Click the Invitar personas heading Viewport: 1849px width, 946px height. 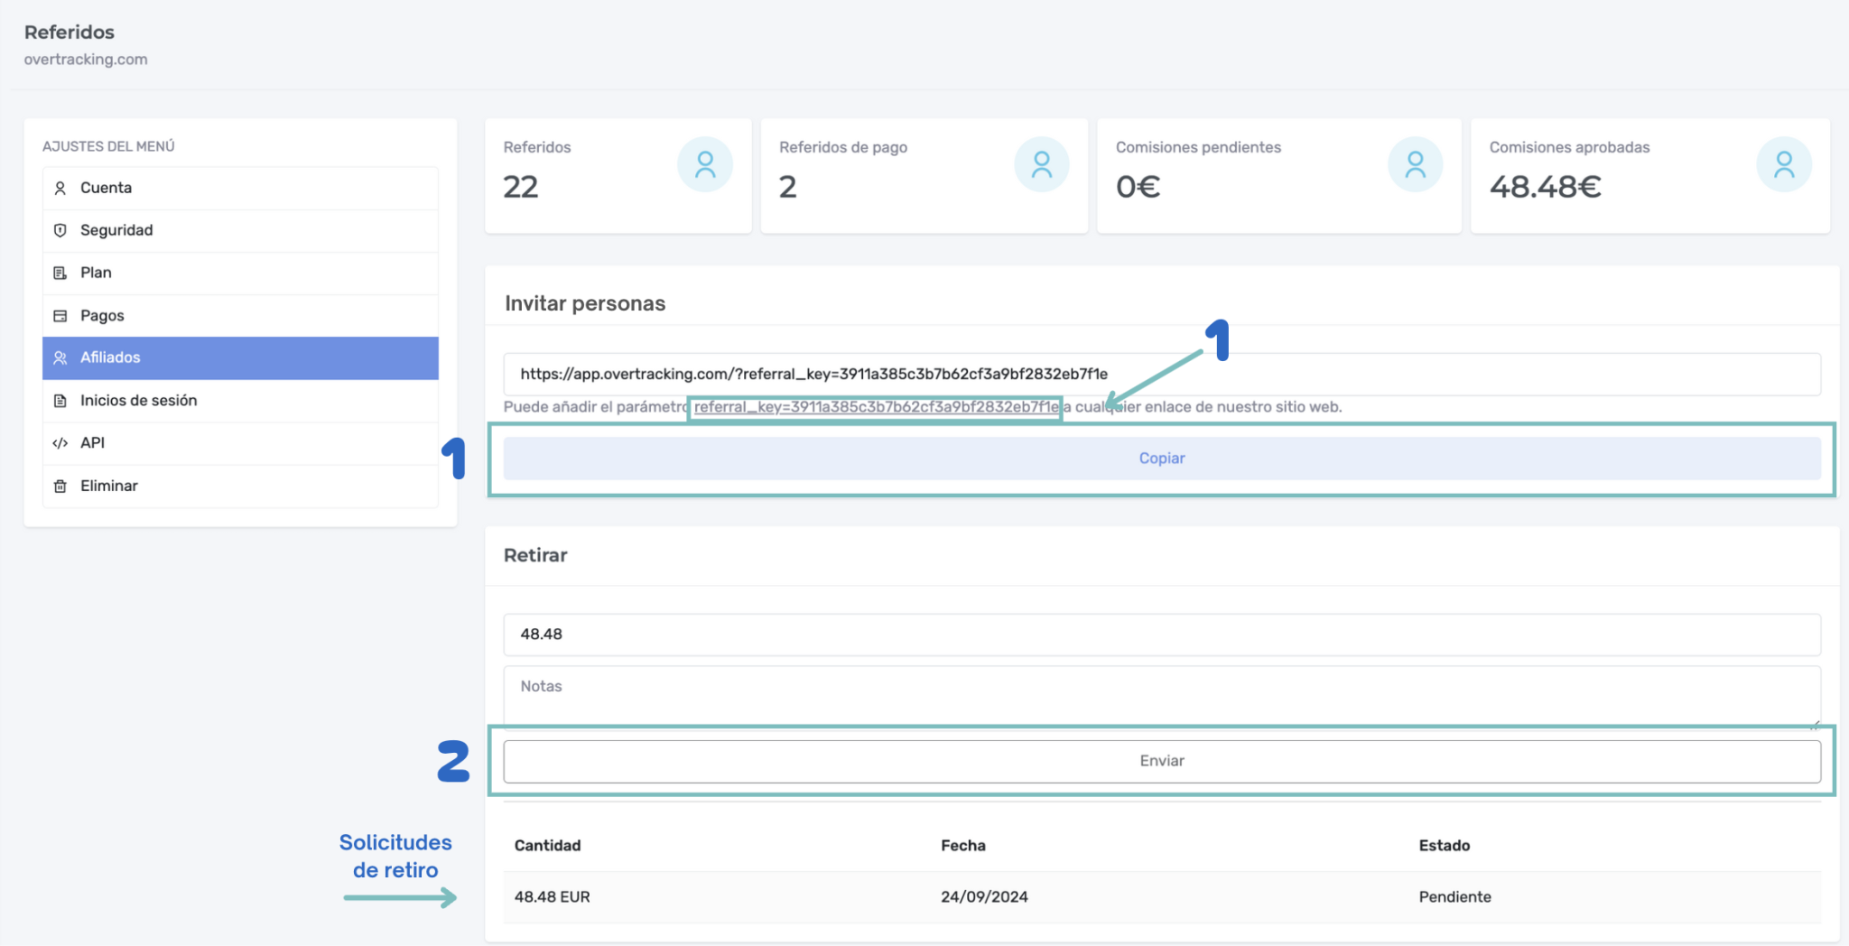[x=585, y=303]
